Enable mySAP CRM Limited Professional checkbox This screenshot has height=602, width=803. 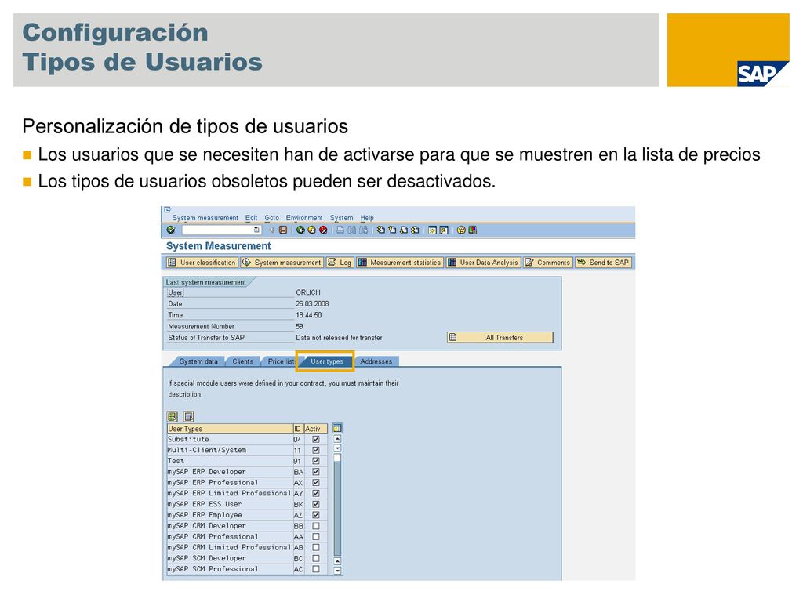tap(316, 547)
